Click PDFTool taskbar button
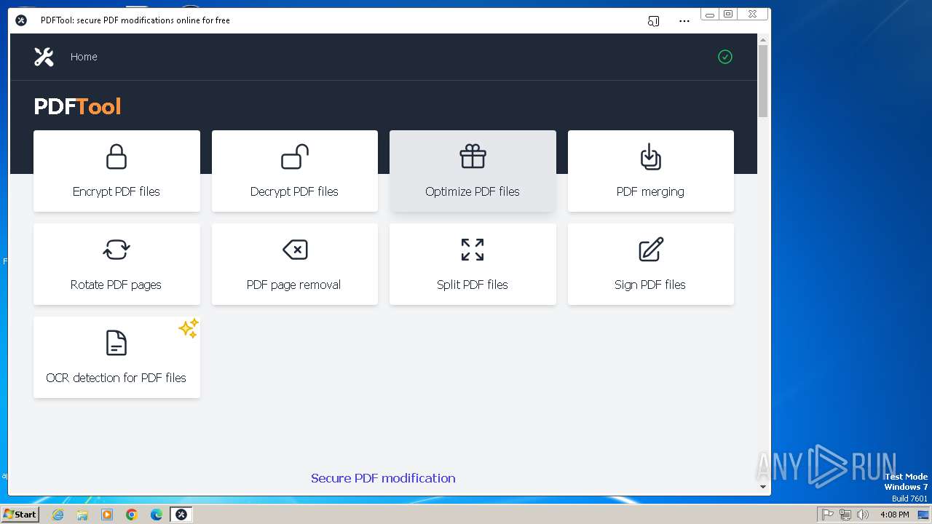932x524 pixels. (181, 515)
